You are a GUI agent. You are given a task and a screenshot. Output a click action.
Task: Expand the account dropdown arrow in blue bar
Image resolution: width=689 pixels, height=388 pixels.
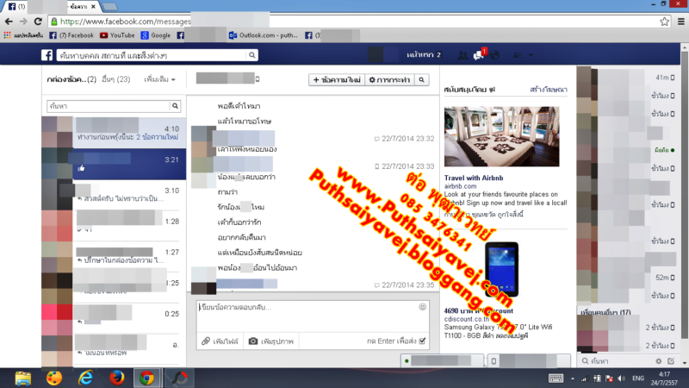coord(531,55)
